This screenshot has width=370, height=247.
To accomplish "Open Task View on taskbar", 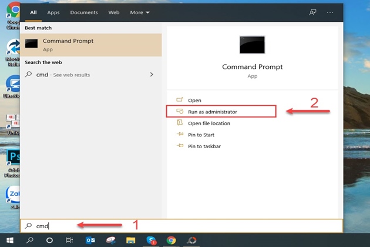I will click(69, 241).
